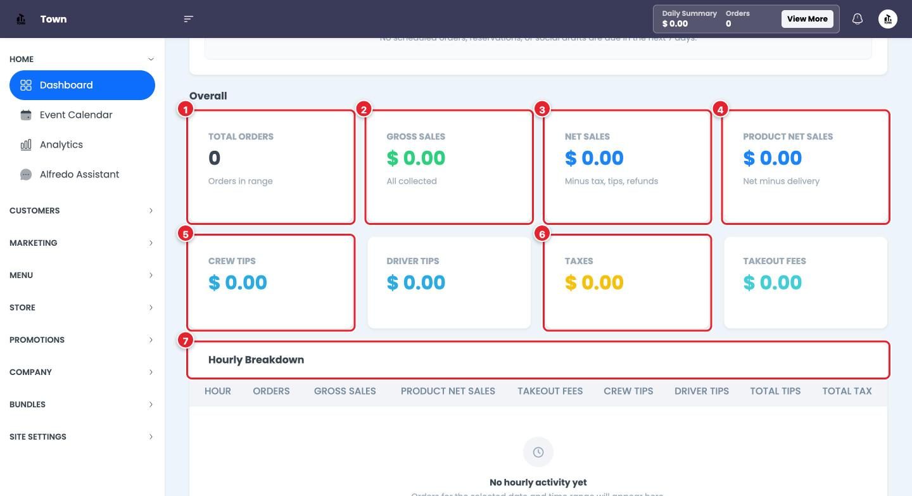Go to Event Calendar

click(82, 115)
